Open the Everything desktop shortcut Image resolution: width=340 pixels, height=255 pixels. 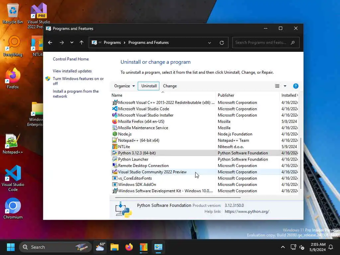13,46
